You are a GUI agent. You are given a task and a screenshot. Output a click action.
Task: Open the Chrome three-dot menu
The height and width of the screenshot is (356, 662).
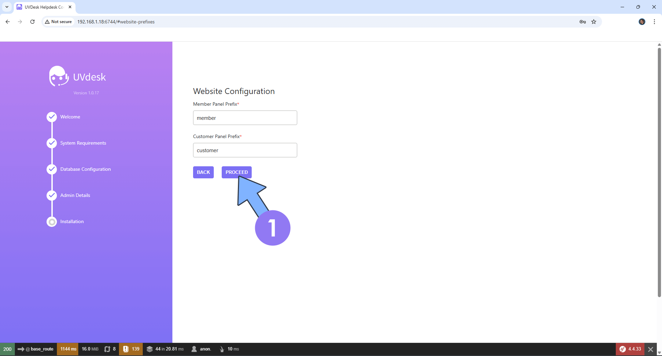654,22
